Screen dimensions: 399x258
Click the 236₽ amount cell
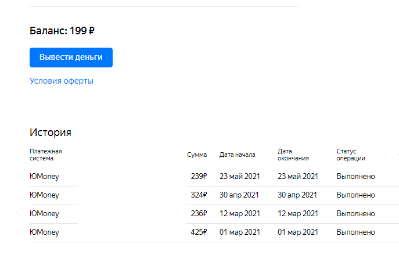(x=199, y=214)
